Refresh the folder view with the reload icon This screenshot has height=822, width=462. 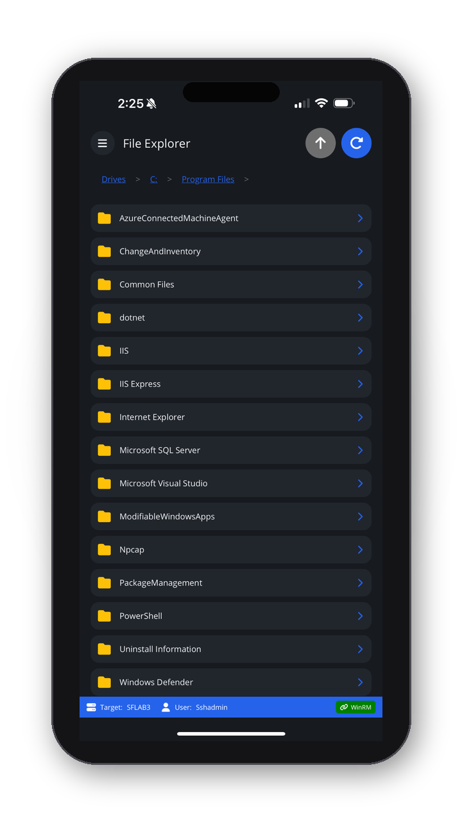click(x=356, y=143)
